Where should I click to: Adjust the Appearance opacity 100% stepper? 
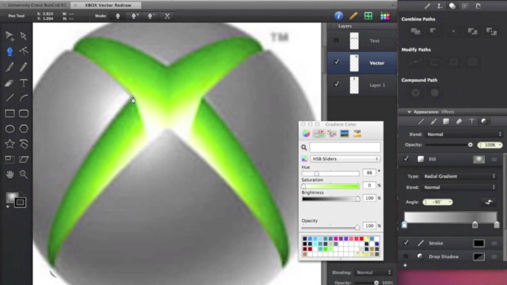[x=490, y=145]
